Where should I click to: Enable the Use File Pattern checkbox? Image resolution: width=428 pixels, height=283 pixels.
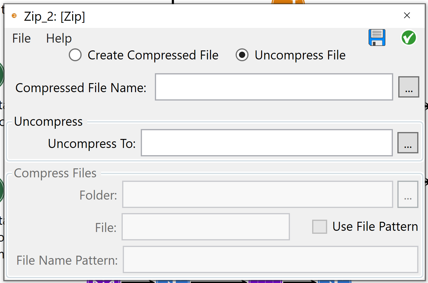[x=319, y=227]
